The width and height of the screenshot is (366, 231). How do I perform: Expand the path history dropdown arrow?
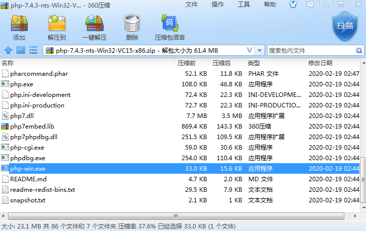[259, 50]
